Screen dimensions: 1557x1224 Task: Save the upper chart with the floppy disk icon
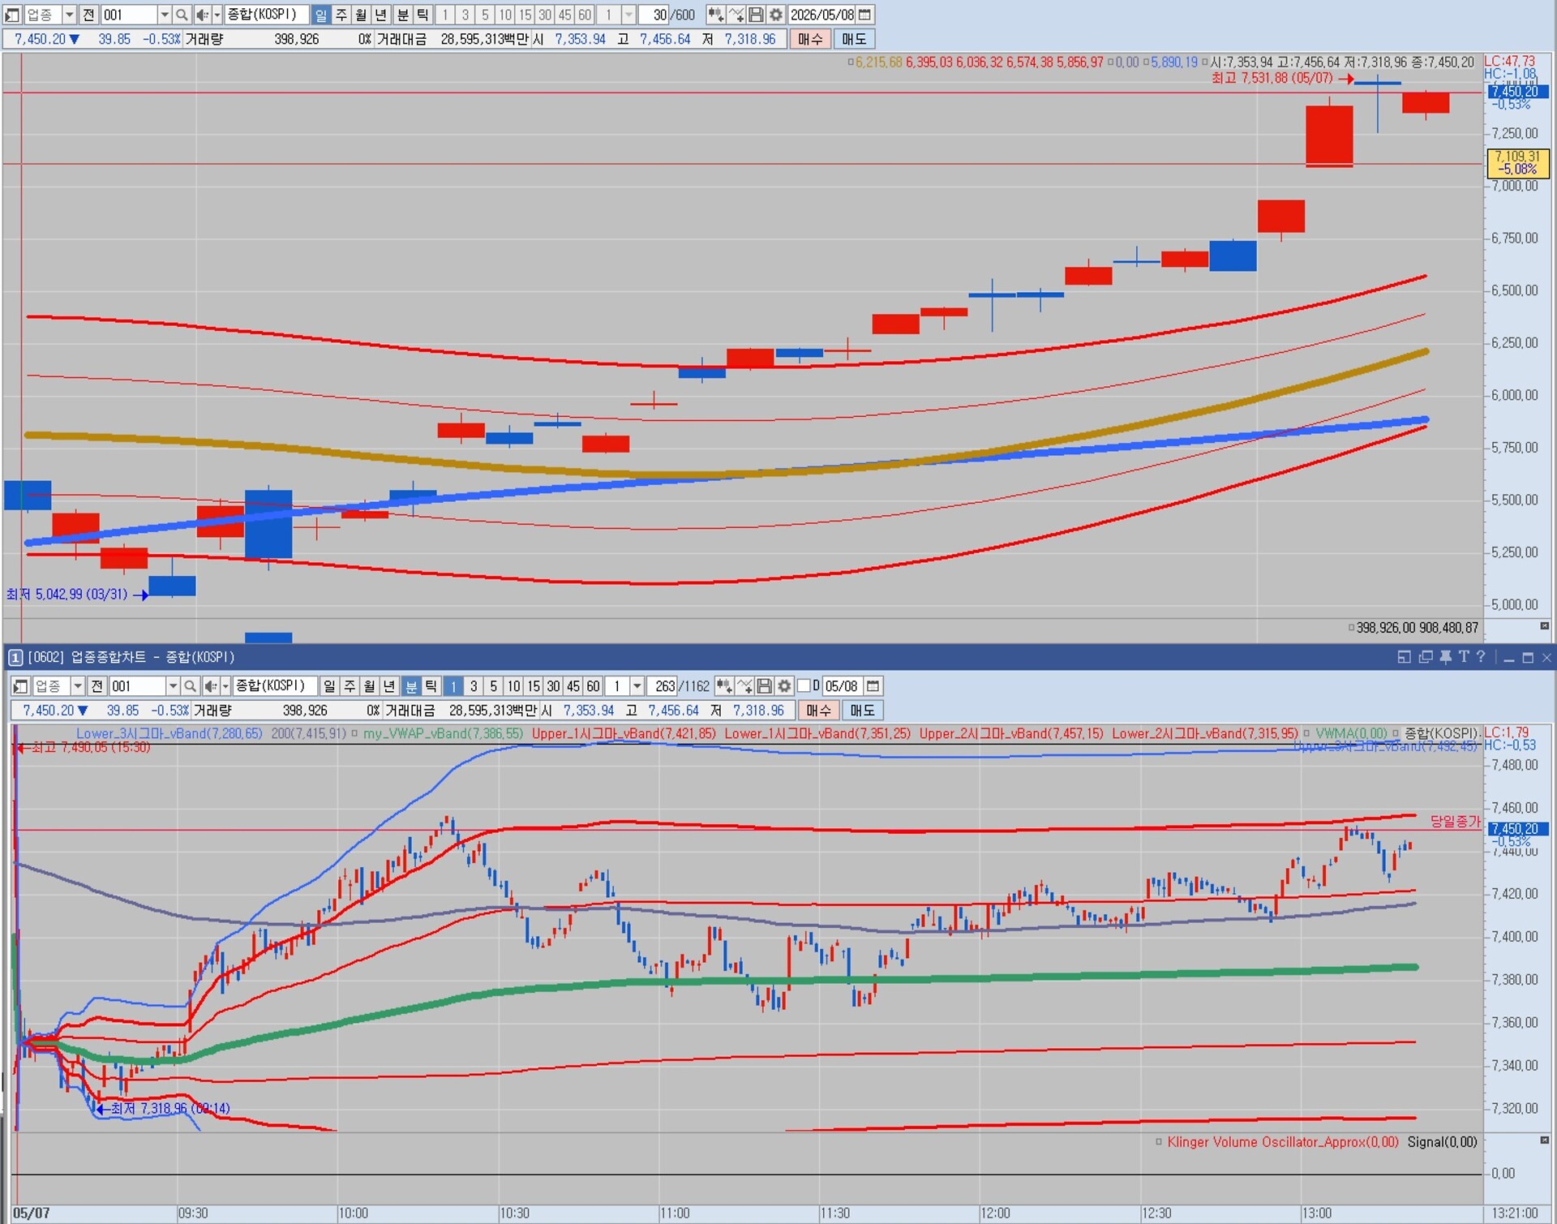[756, 15]
